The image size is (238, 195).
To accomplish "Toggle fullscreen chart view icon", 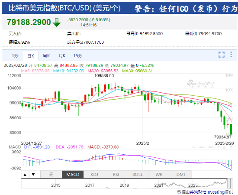I will 222,55.
